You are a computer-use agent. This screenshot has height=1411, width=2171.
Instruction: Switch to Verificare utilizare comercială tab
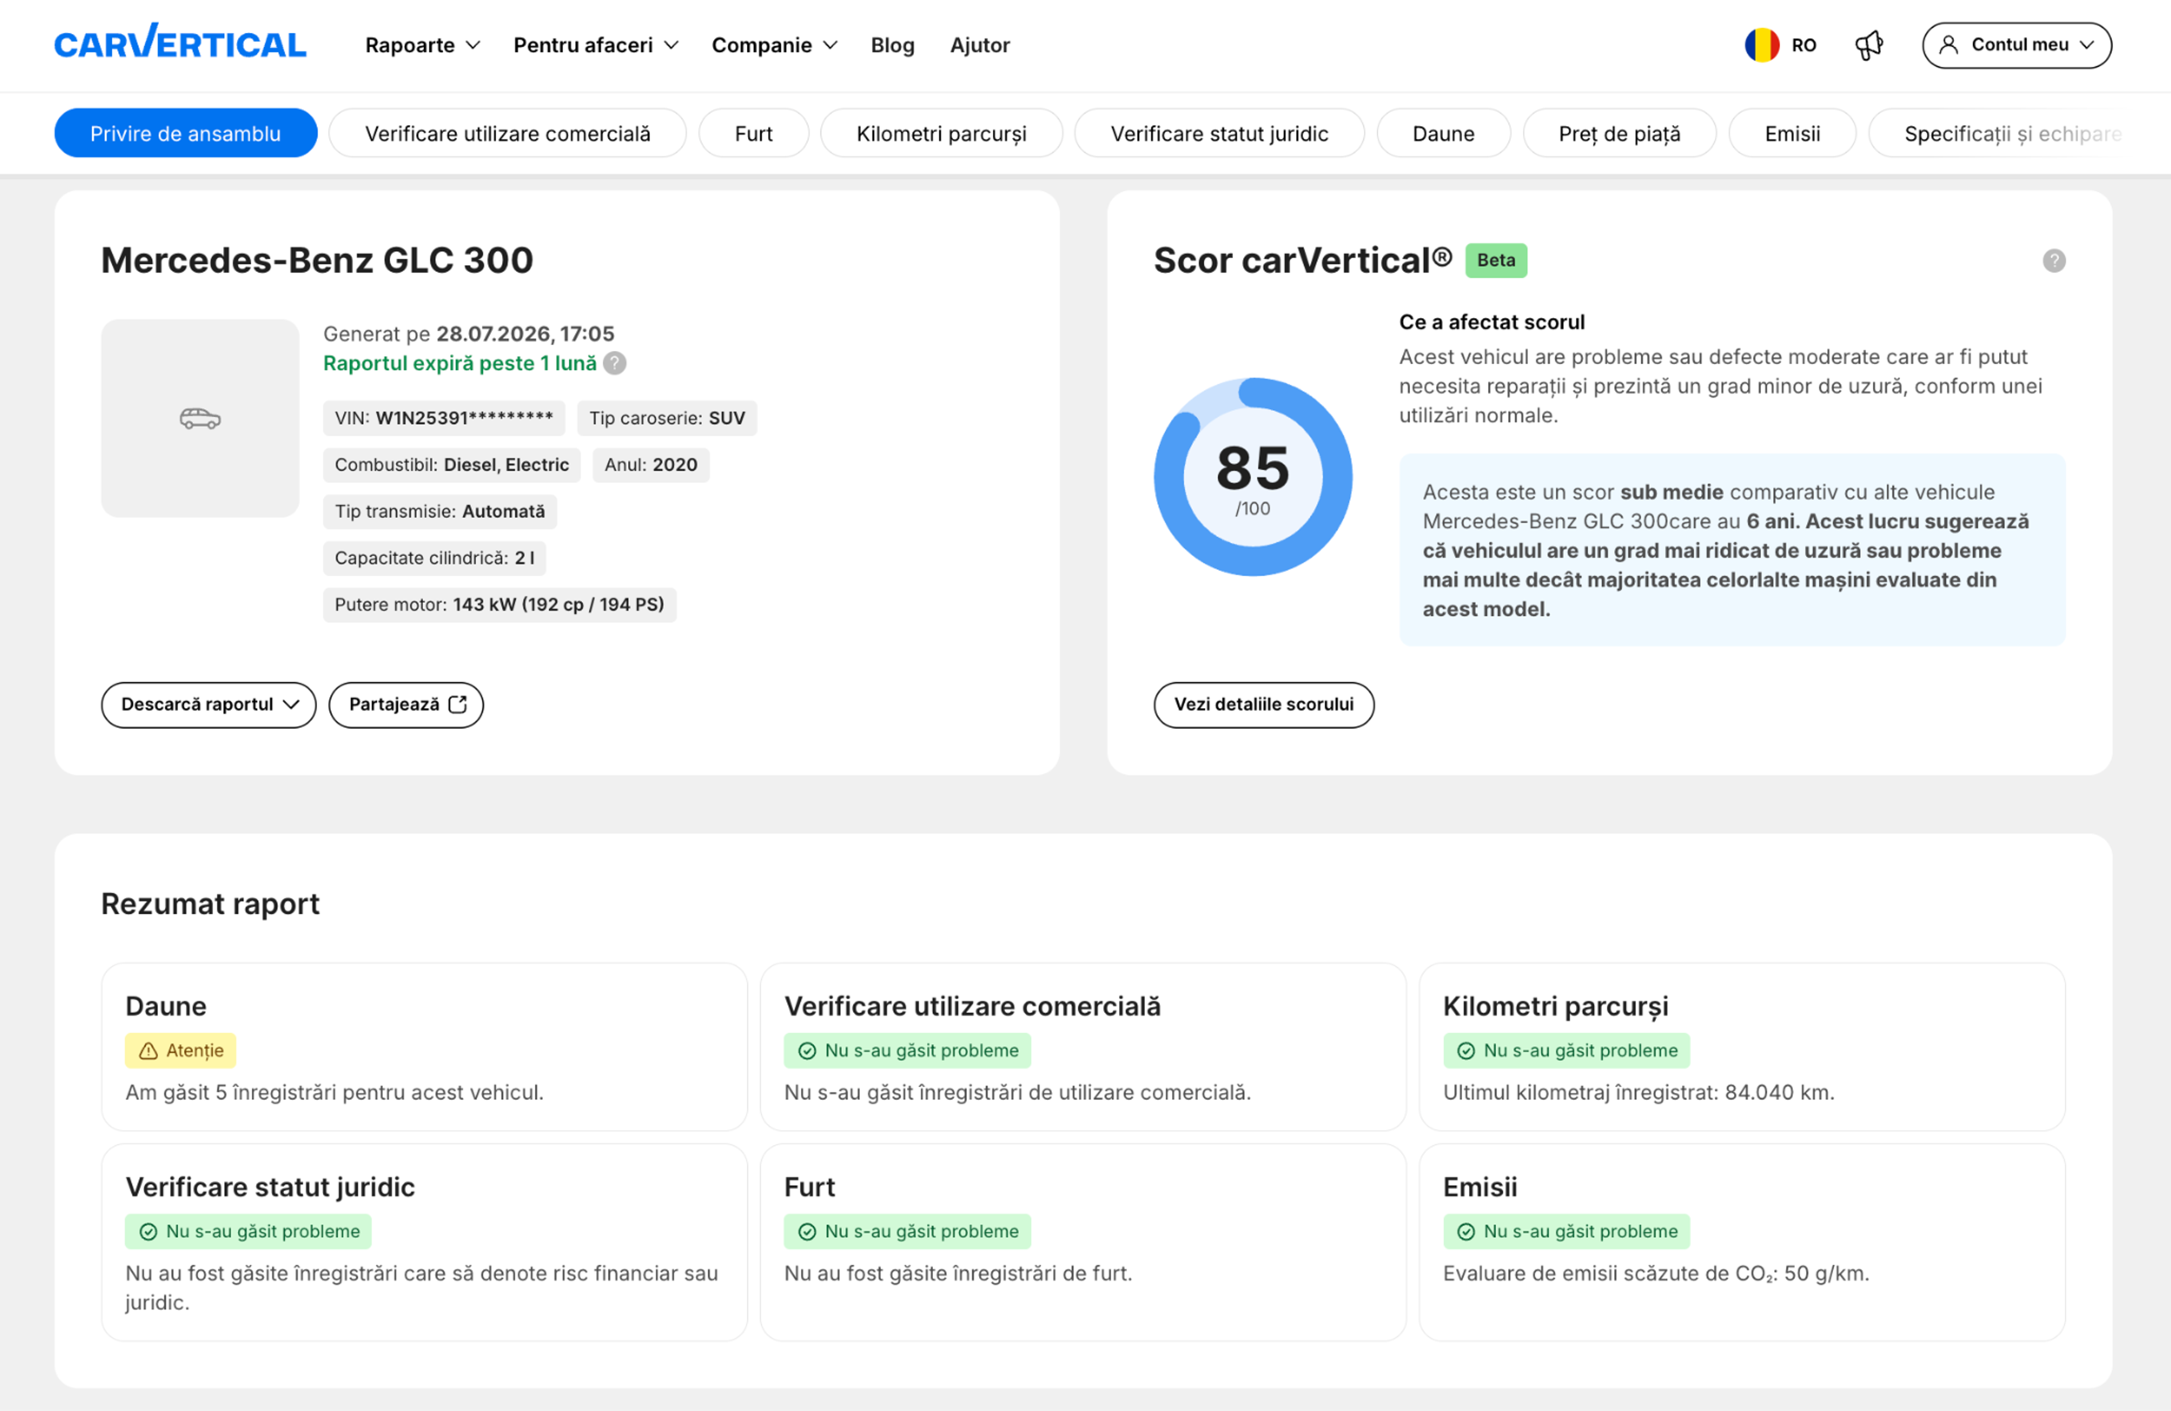point(507,133)
